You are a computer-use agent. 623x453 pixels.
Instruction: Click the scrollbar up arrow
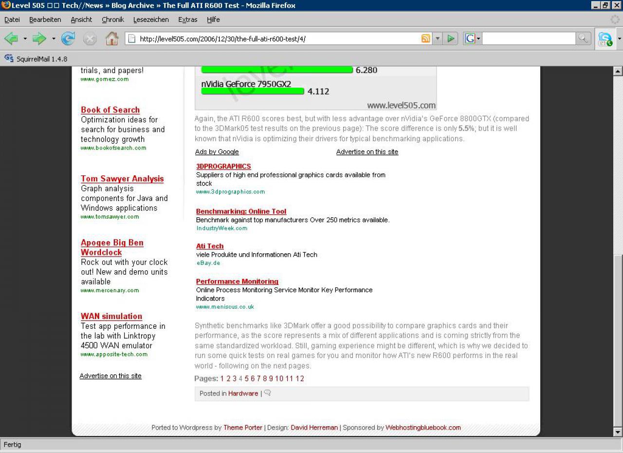click(618, 71)
